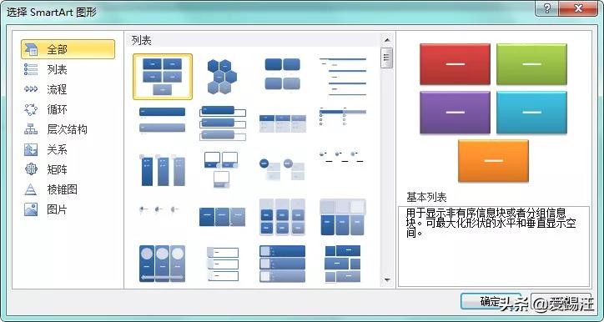Pick the Alternating Hexagons layout thumbnail

pos(222,77)
